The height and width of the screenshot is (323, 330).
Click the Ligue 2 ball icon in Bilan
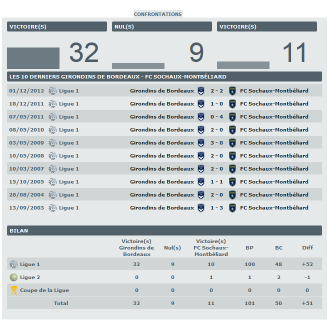13,277
